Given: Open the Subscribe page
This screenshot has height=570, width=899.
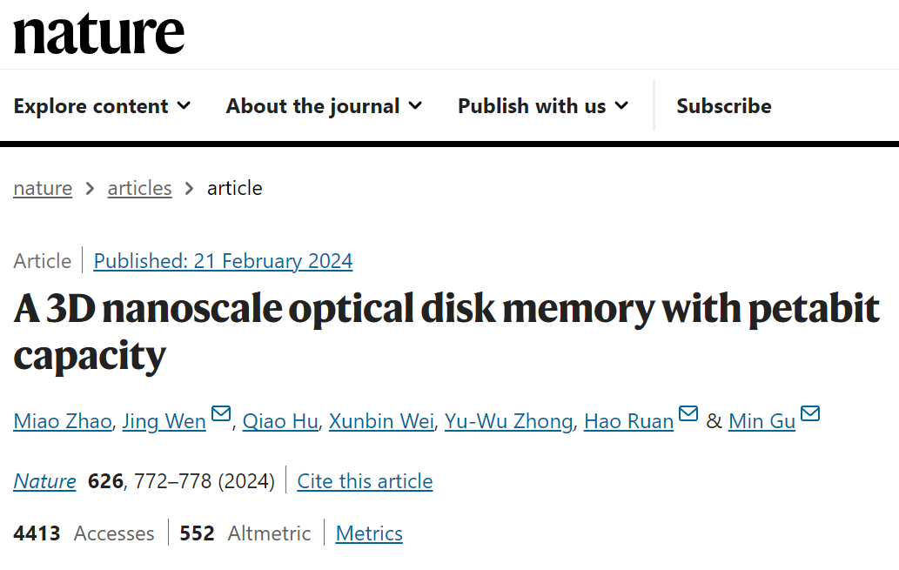Looking at the screenshot, I should [723, 106].
